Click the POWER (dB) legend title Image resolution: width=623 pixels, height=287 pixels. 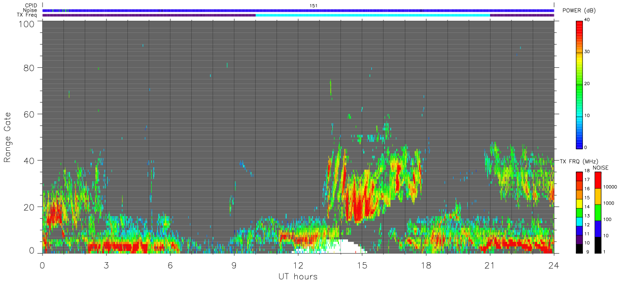(x=579, y=11)
